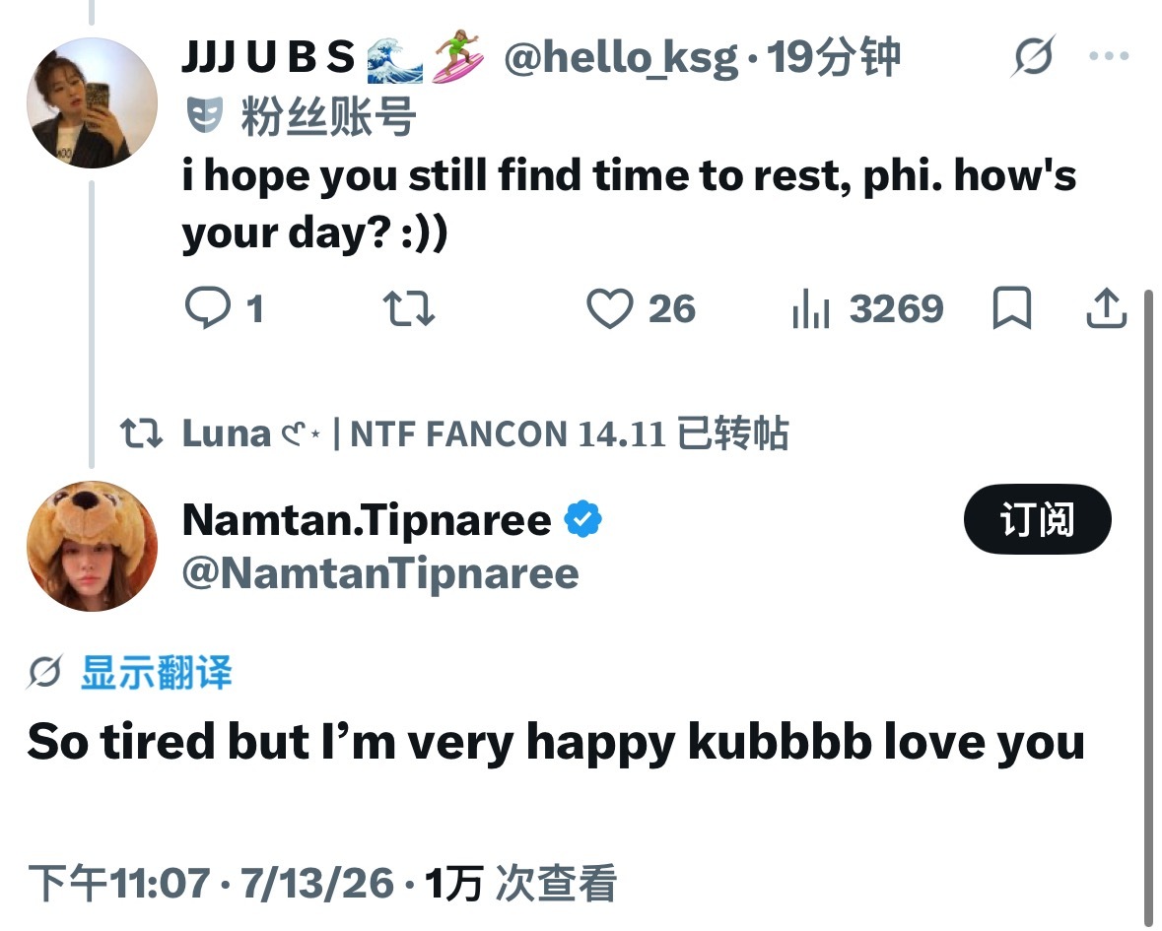The height and width of the screenshot is (931, 1162).
Task: View analytics via the bar chart icon
Action: (811, 308)
